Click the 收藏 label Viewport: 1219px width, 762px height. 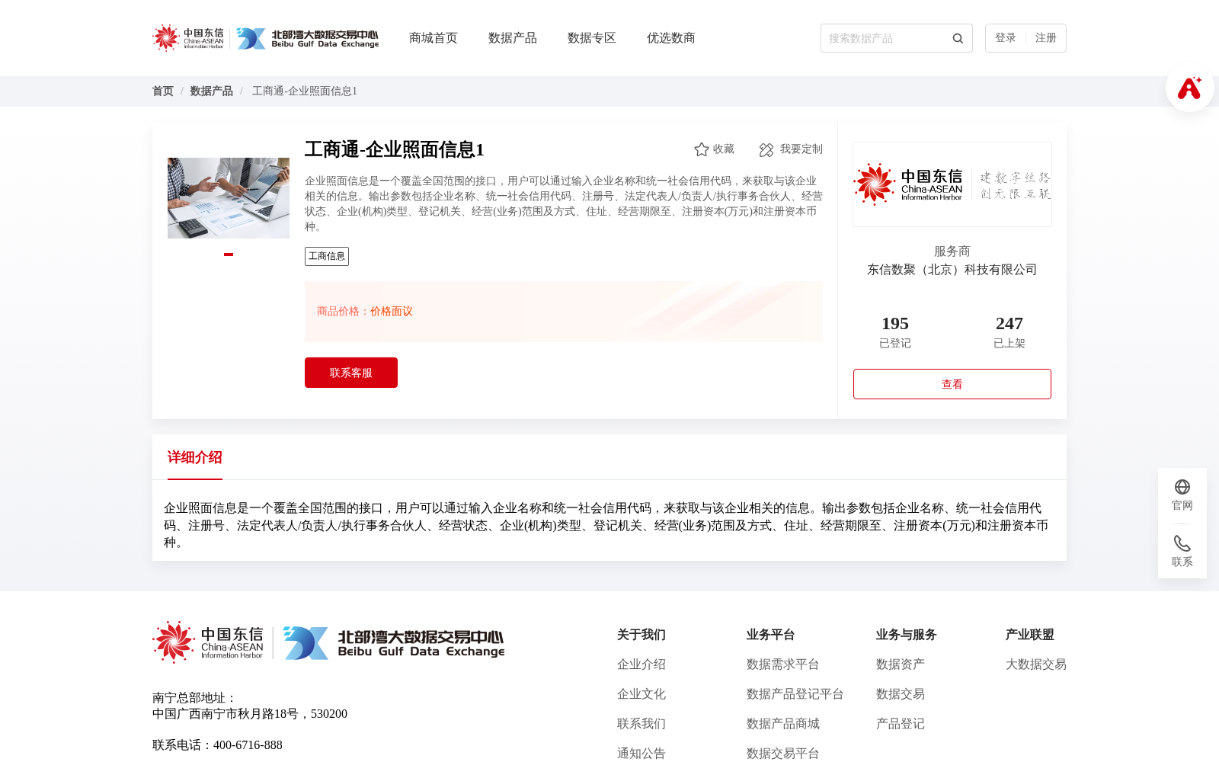pyautogui.click(x=724, y=149)
